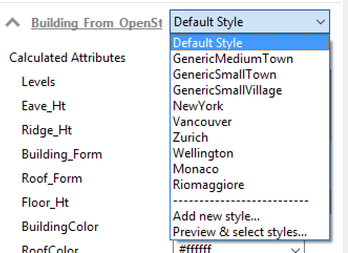Viewport: 348px width, 253px height.
Task: Open the RoofColor #ffffff dropdown
Action: tap(296, 249)
